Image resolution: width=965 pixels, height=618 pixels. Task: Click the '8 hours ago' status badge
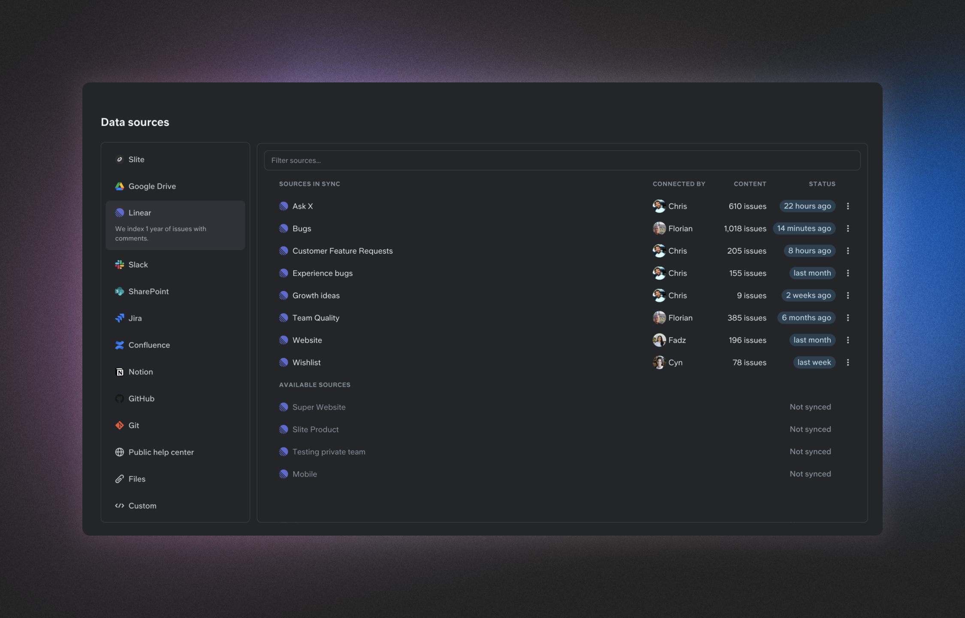(810, 251)
